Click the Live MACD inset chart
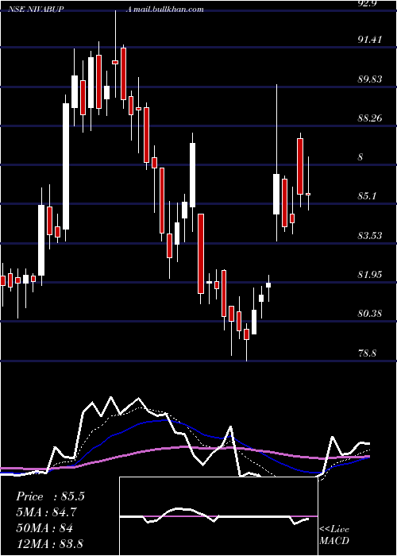This screenshot has height=556, width=397. coord(218,516)
